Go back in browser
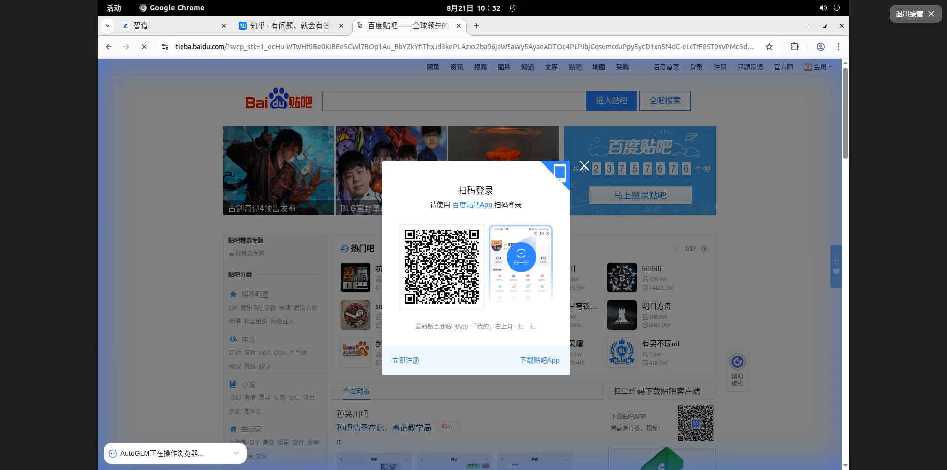Viewport: 947px width, 470px height. point(109,47)
